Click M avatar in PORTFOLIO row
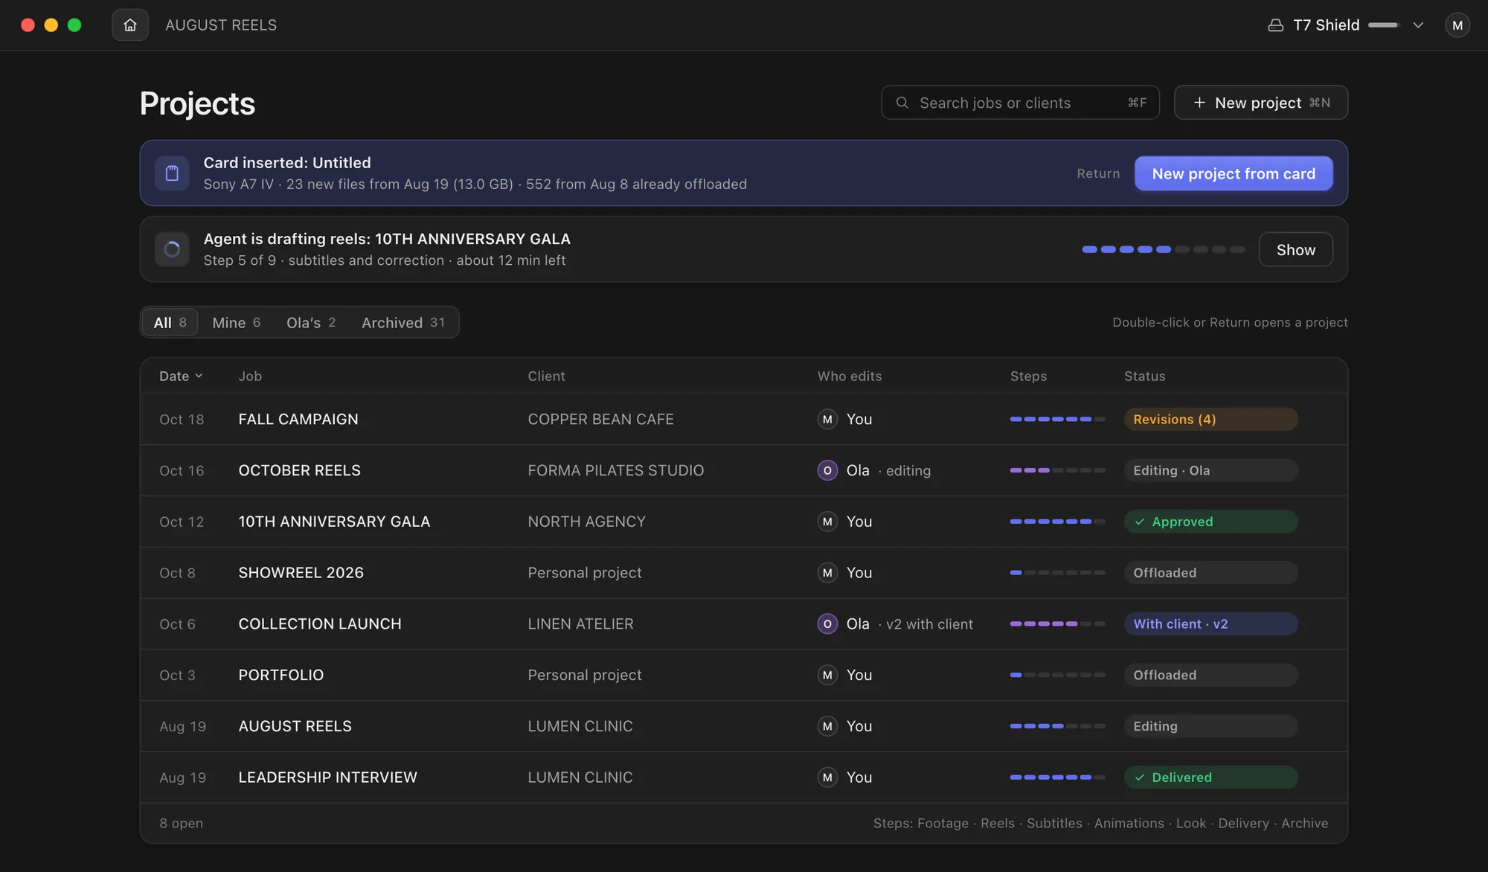 pyautogui.click(x=827, y=675)
